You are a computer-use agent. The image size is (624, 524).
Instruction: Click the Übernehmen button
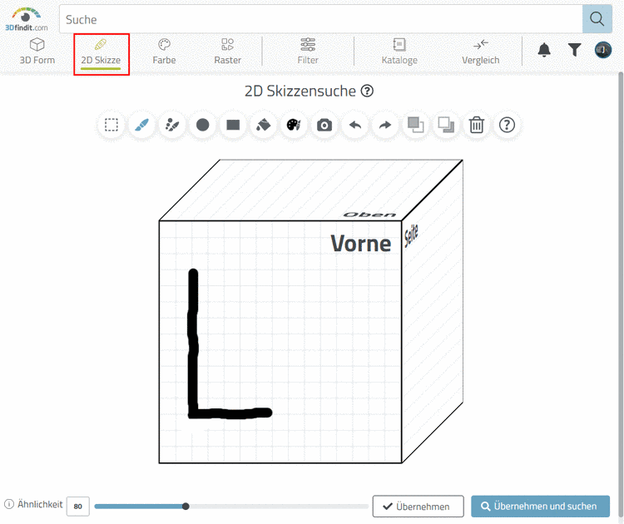tap(418, 506)
